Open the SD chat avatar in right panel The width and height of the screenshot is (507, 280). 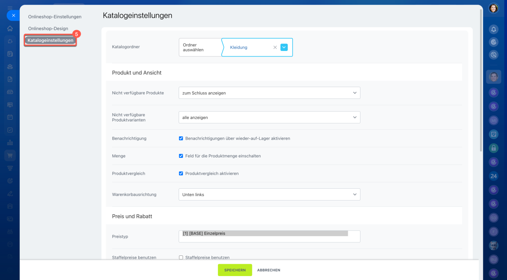(x=494, y=218)
